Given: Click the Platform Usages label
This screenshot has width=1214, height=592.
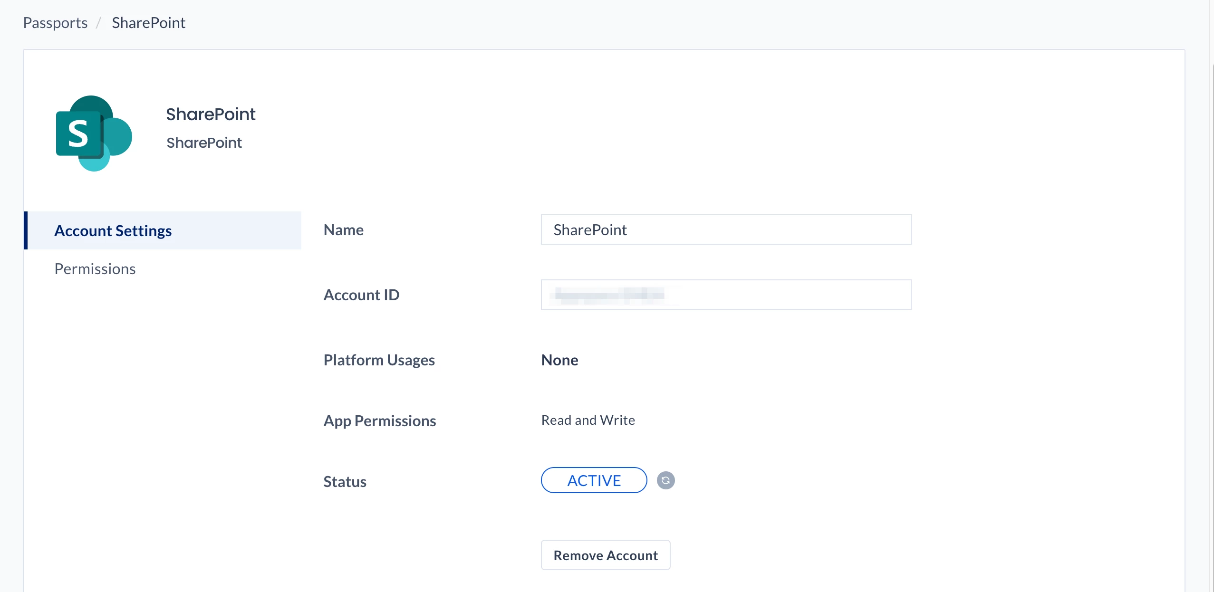Looking at the screenshot, I should [379, 360].
